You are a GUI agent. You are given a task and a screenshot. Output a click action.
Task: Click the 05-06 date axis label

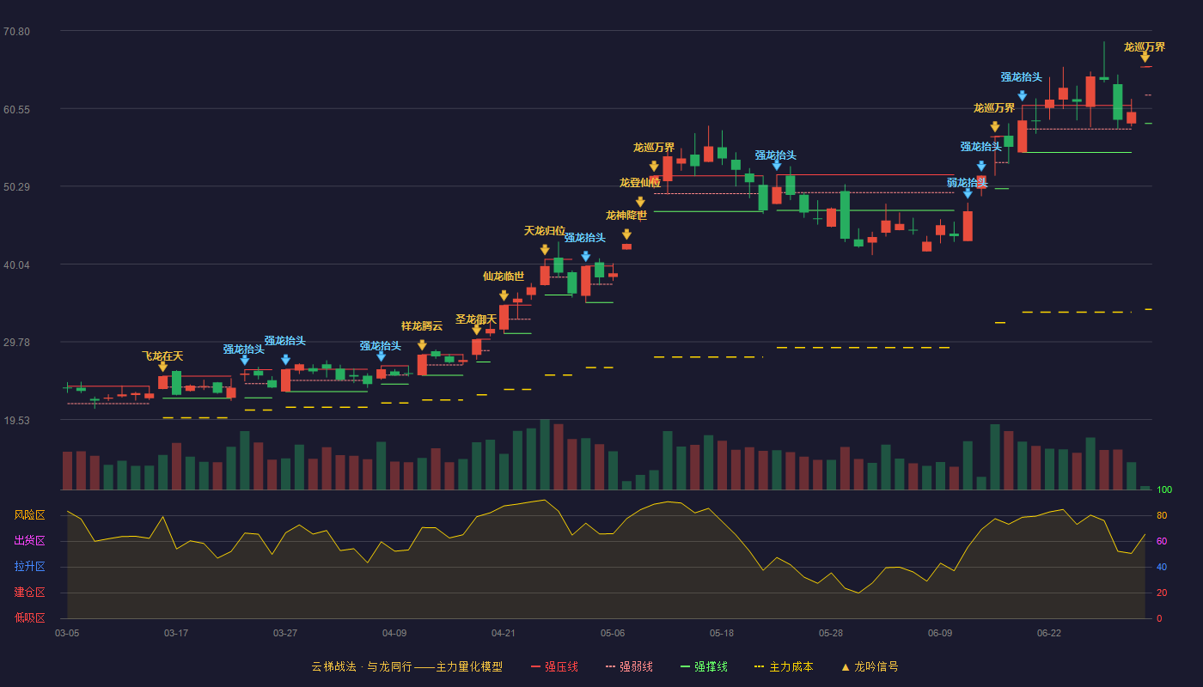click(613, 633)
